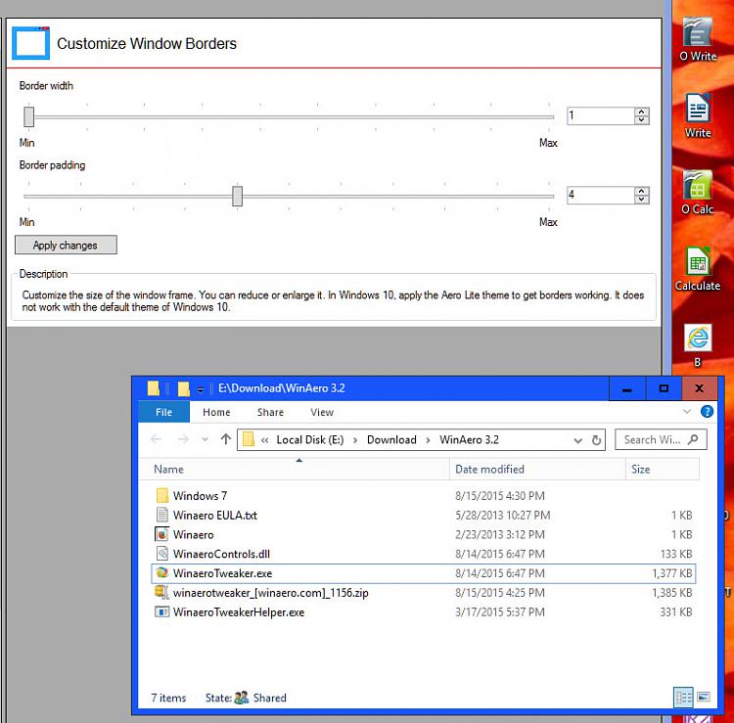Select winaerotweaker_[winaero.com]_1156.zip file name
The image size is (734, 723).
click(270, 593)
